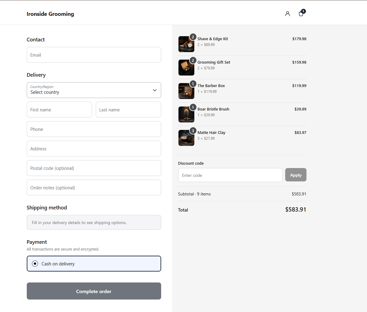Screen dimensions: 367x312
Task: Select the Cash on delivery radio button
Action: coord(35,264)
